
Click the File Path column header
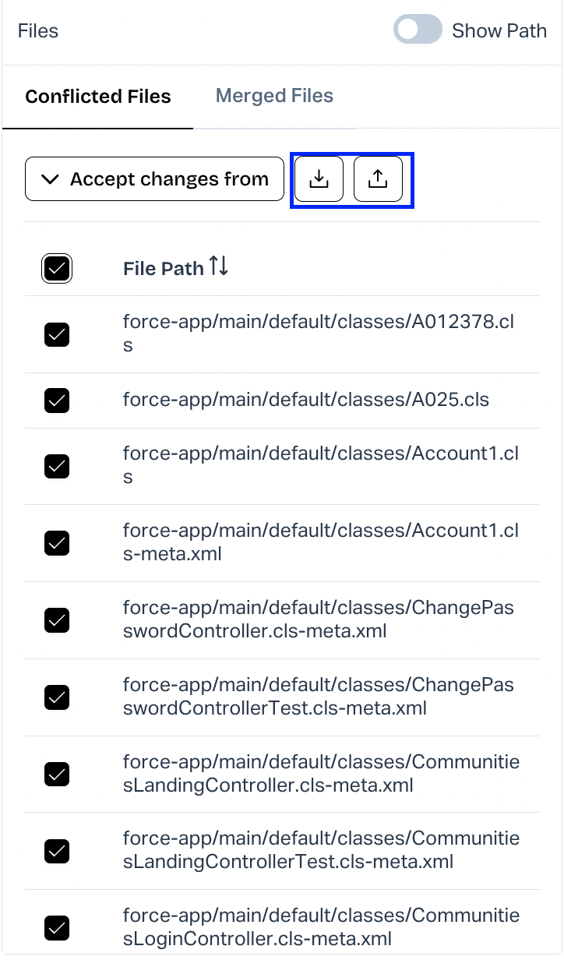[163, 269]
